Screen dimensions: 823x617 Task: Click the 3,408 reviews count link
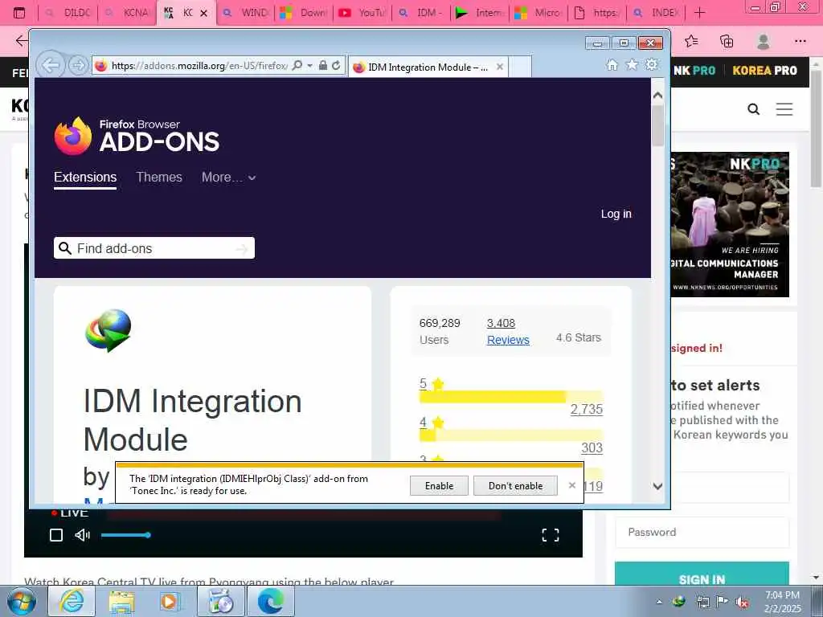click(501, 323)
